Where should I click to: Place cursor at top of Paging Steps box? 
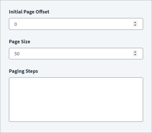[x=76, y=80]
